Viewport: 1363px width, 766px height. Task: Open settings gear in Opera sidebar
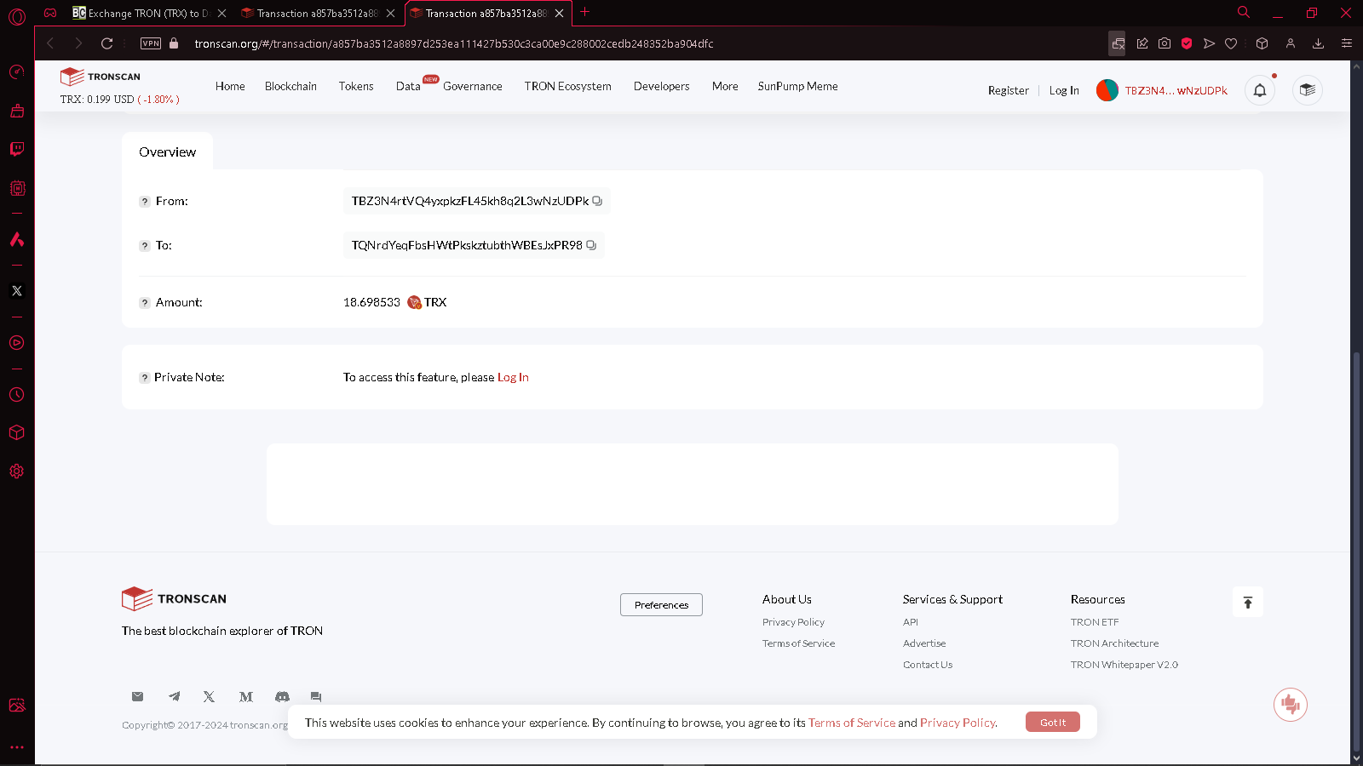(17, 472)
